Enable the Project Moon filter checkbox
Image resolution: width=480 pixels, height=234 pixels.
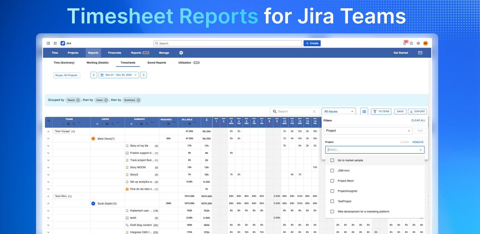332,181
